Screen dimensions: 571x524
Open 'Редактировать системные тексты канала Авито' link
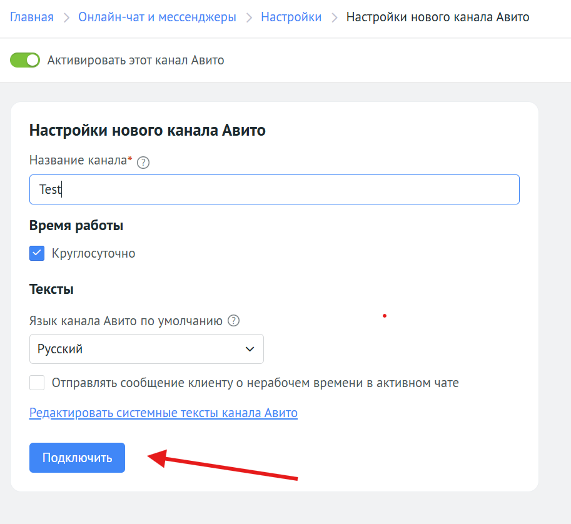pyautogui.click(x=163, y=413)
